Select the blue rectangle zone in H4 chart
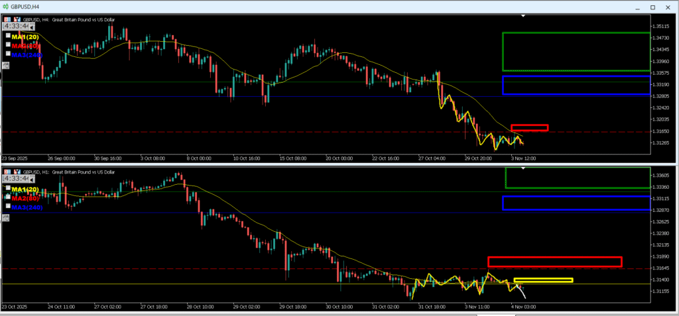 coord(576,77)
